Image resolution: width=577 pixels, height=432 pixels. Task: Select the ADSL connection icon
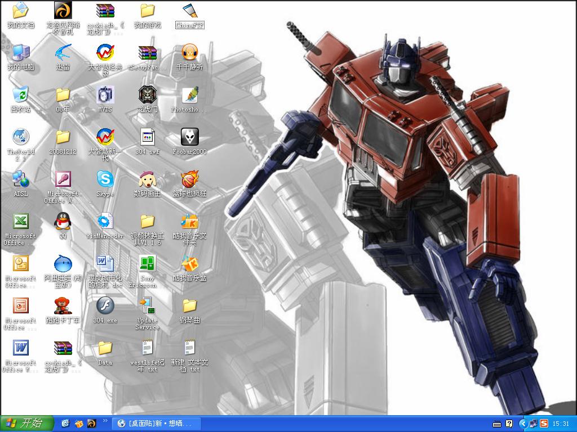tap(21, 179)
